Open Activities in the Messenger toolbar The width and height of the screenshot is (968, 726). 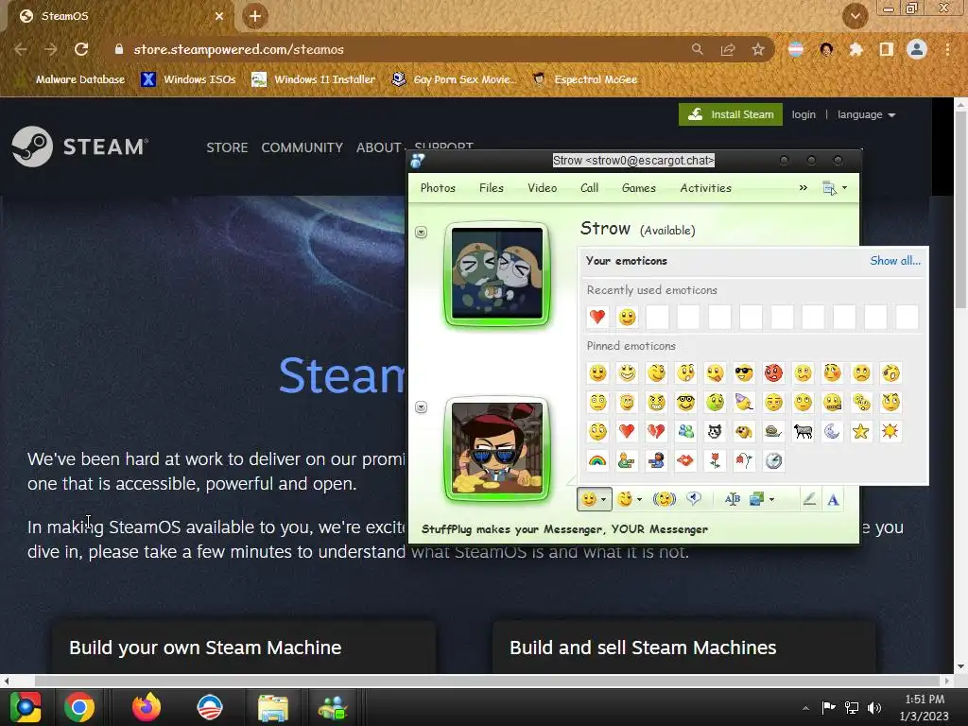[x=705, y=188]
